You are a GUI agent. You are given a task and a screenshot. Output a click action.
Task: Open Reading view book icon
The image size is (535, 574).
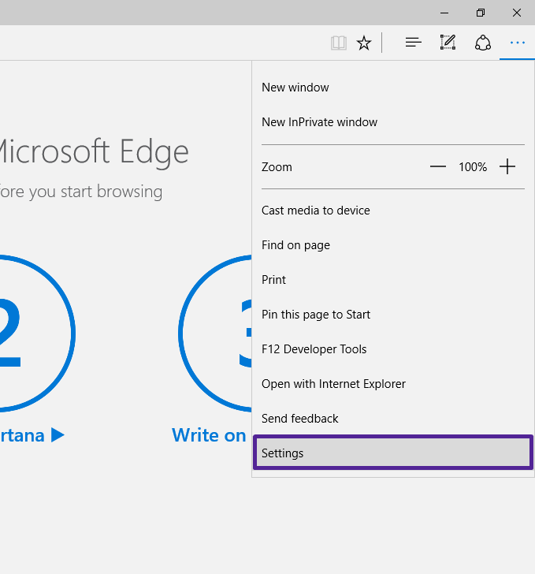(339, 43)
